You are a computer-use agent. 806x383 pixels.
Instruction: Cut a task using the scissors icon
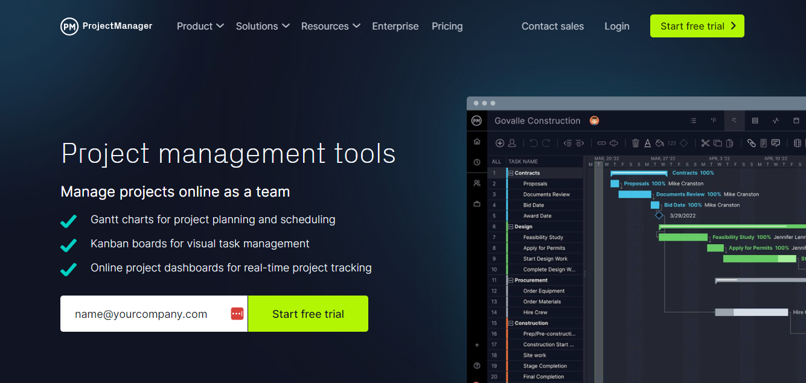[705, 143]
